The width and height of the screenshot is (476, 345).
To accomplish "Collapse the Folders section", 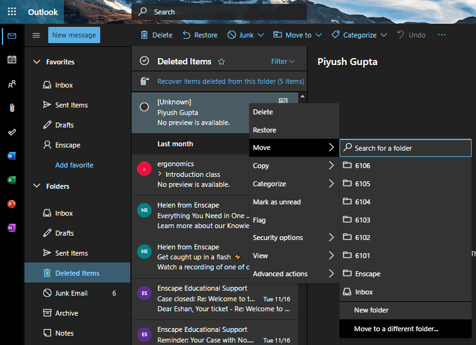I will coord(37,186).
